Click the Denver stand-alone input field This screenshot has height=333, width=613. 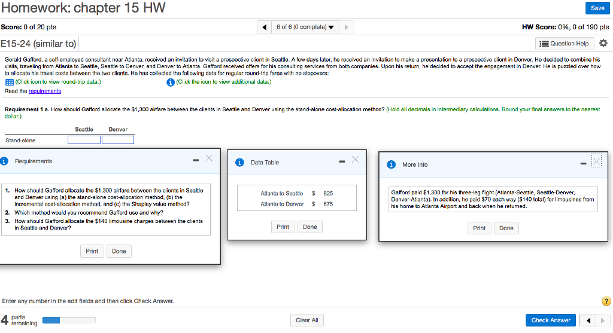(x=118, y=140)
